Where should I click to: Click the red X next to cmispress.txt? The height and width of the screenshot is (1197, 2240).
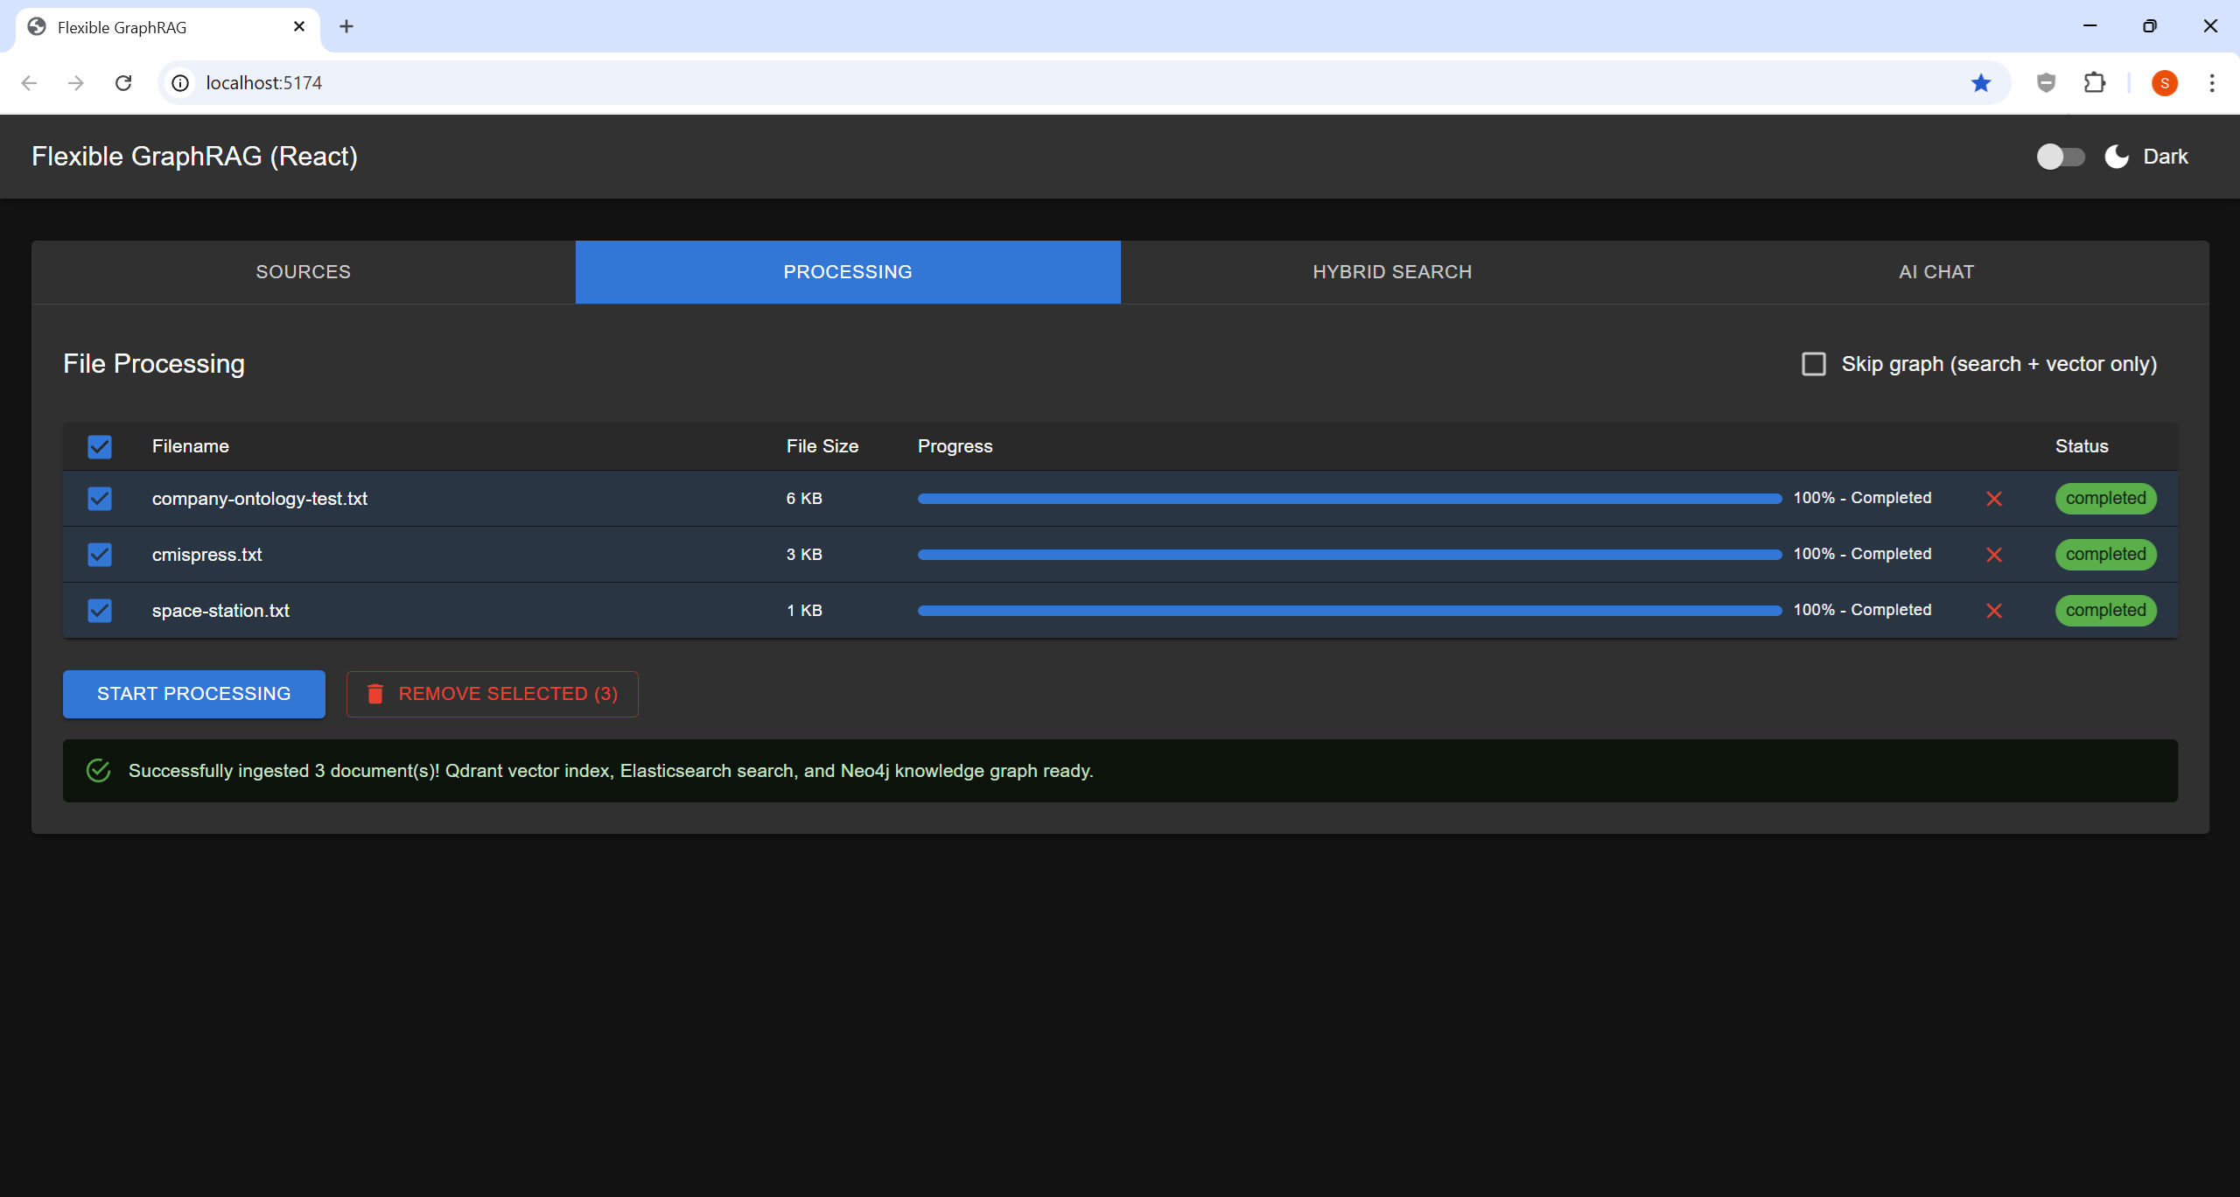[x=1995, y=554]
